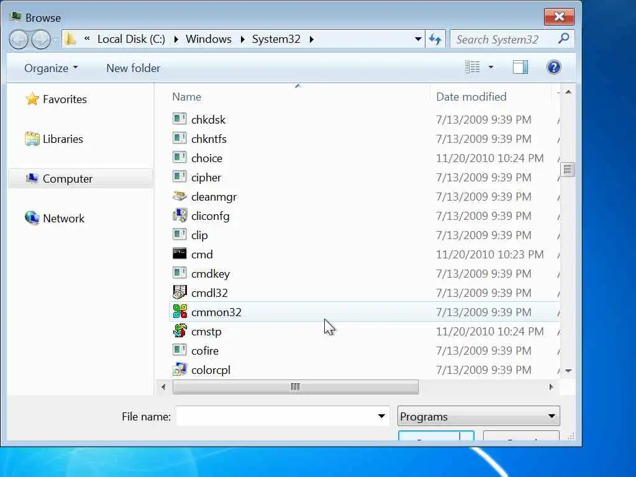The height and width of the screenshot is (477, 636).
Task: Expand the chevron after Local Disk (C:)
Action: 176,39
